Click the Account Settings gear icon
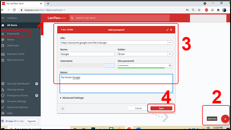This screenshot has width=231, height=130. click(3, 101)
